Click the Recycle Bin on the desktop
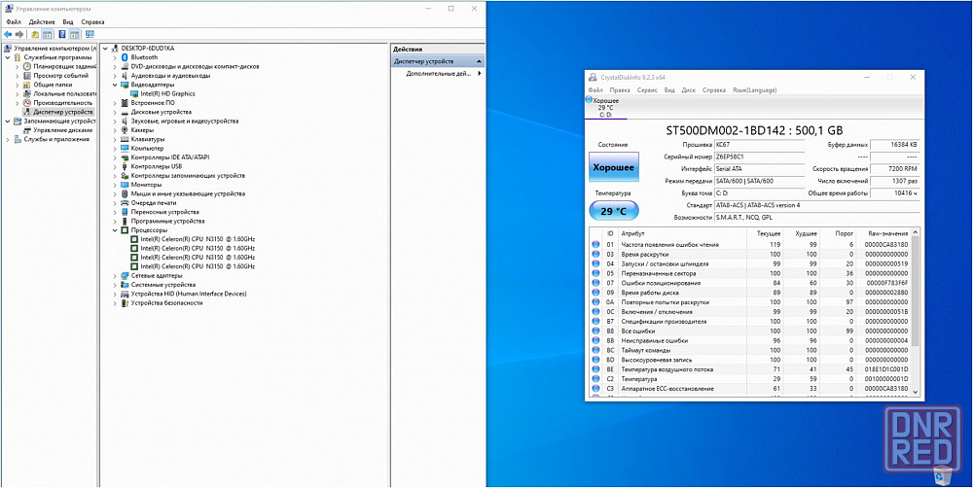Screen dimensions: 973x488 [x=942, y=474]
